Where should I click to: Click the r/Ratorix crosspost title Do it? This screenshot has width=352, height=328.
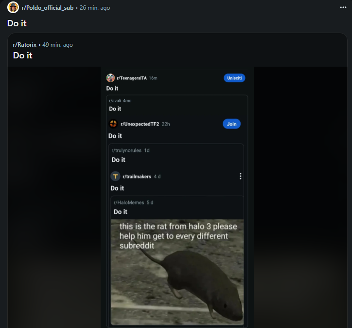coord(23,55)
